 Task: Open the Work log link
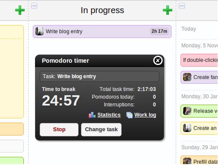click(x=145, y=115)
